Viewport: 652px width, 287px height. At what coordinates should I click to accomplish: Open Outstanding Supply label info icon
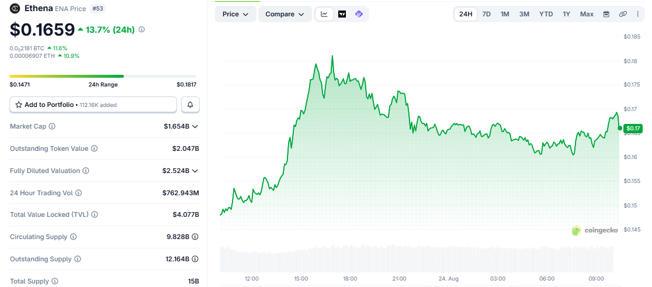click(78, 259)
